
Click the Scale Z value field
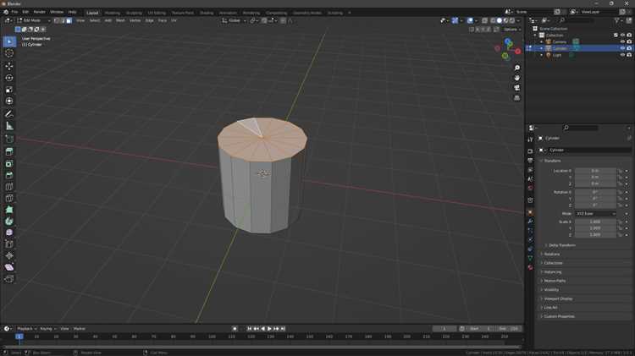tap(595, 234)
